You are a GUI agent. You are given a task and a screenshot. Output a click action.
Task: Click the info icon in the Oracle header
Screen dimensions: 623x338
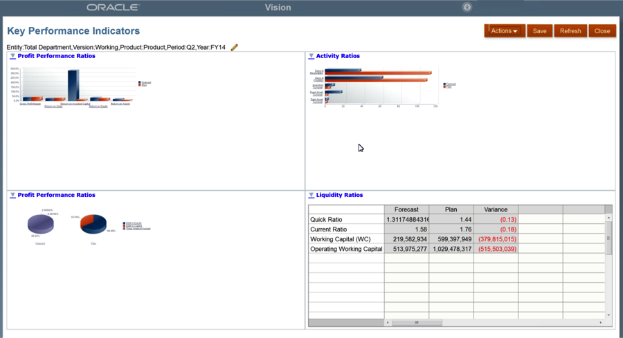pyautogui.click(x=467, y=7)
